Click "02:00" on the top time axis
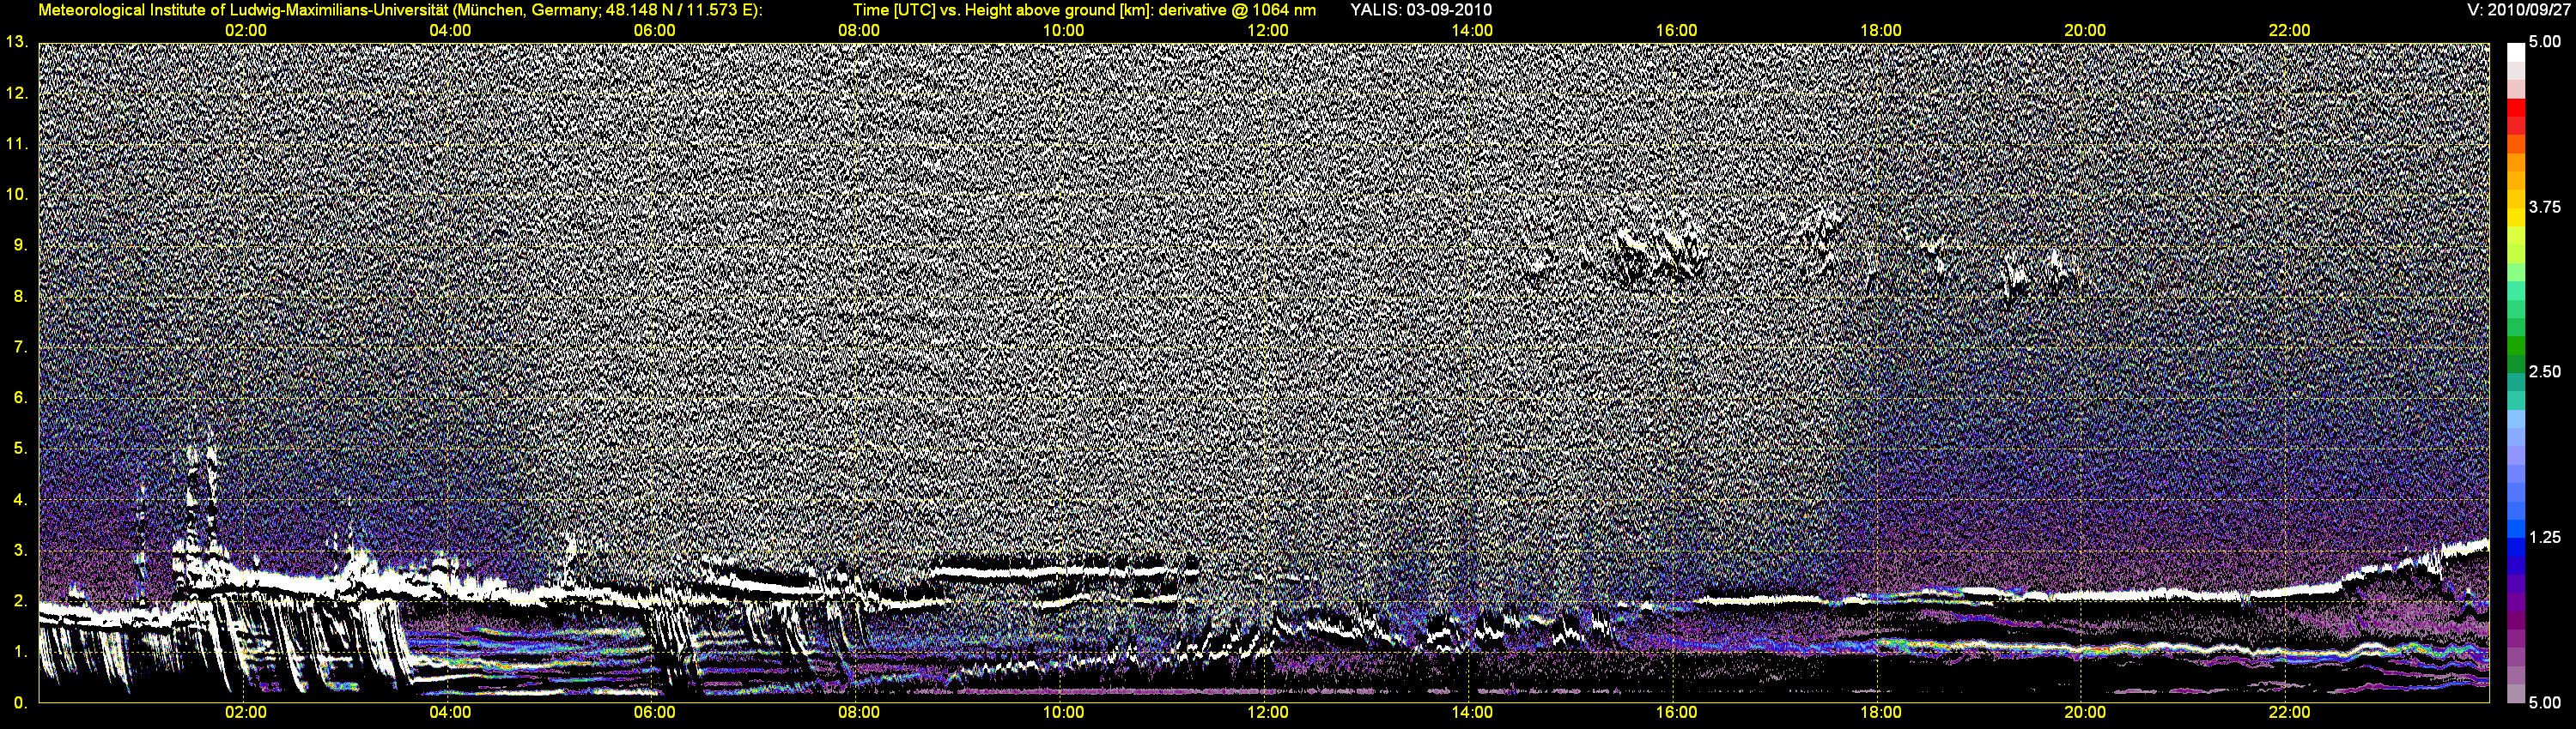The height and width of the screenshot is (729, 2576). tap(245, 30)
